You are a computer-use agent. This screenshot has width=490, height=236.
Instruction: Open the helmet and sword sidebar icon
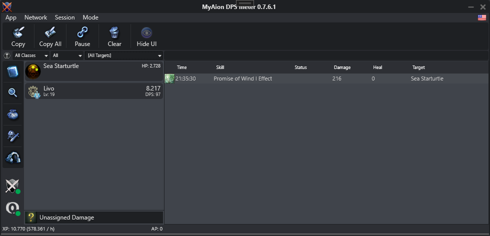(13, 136)
